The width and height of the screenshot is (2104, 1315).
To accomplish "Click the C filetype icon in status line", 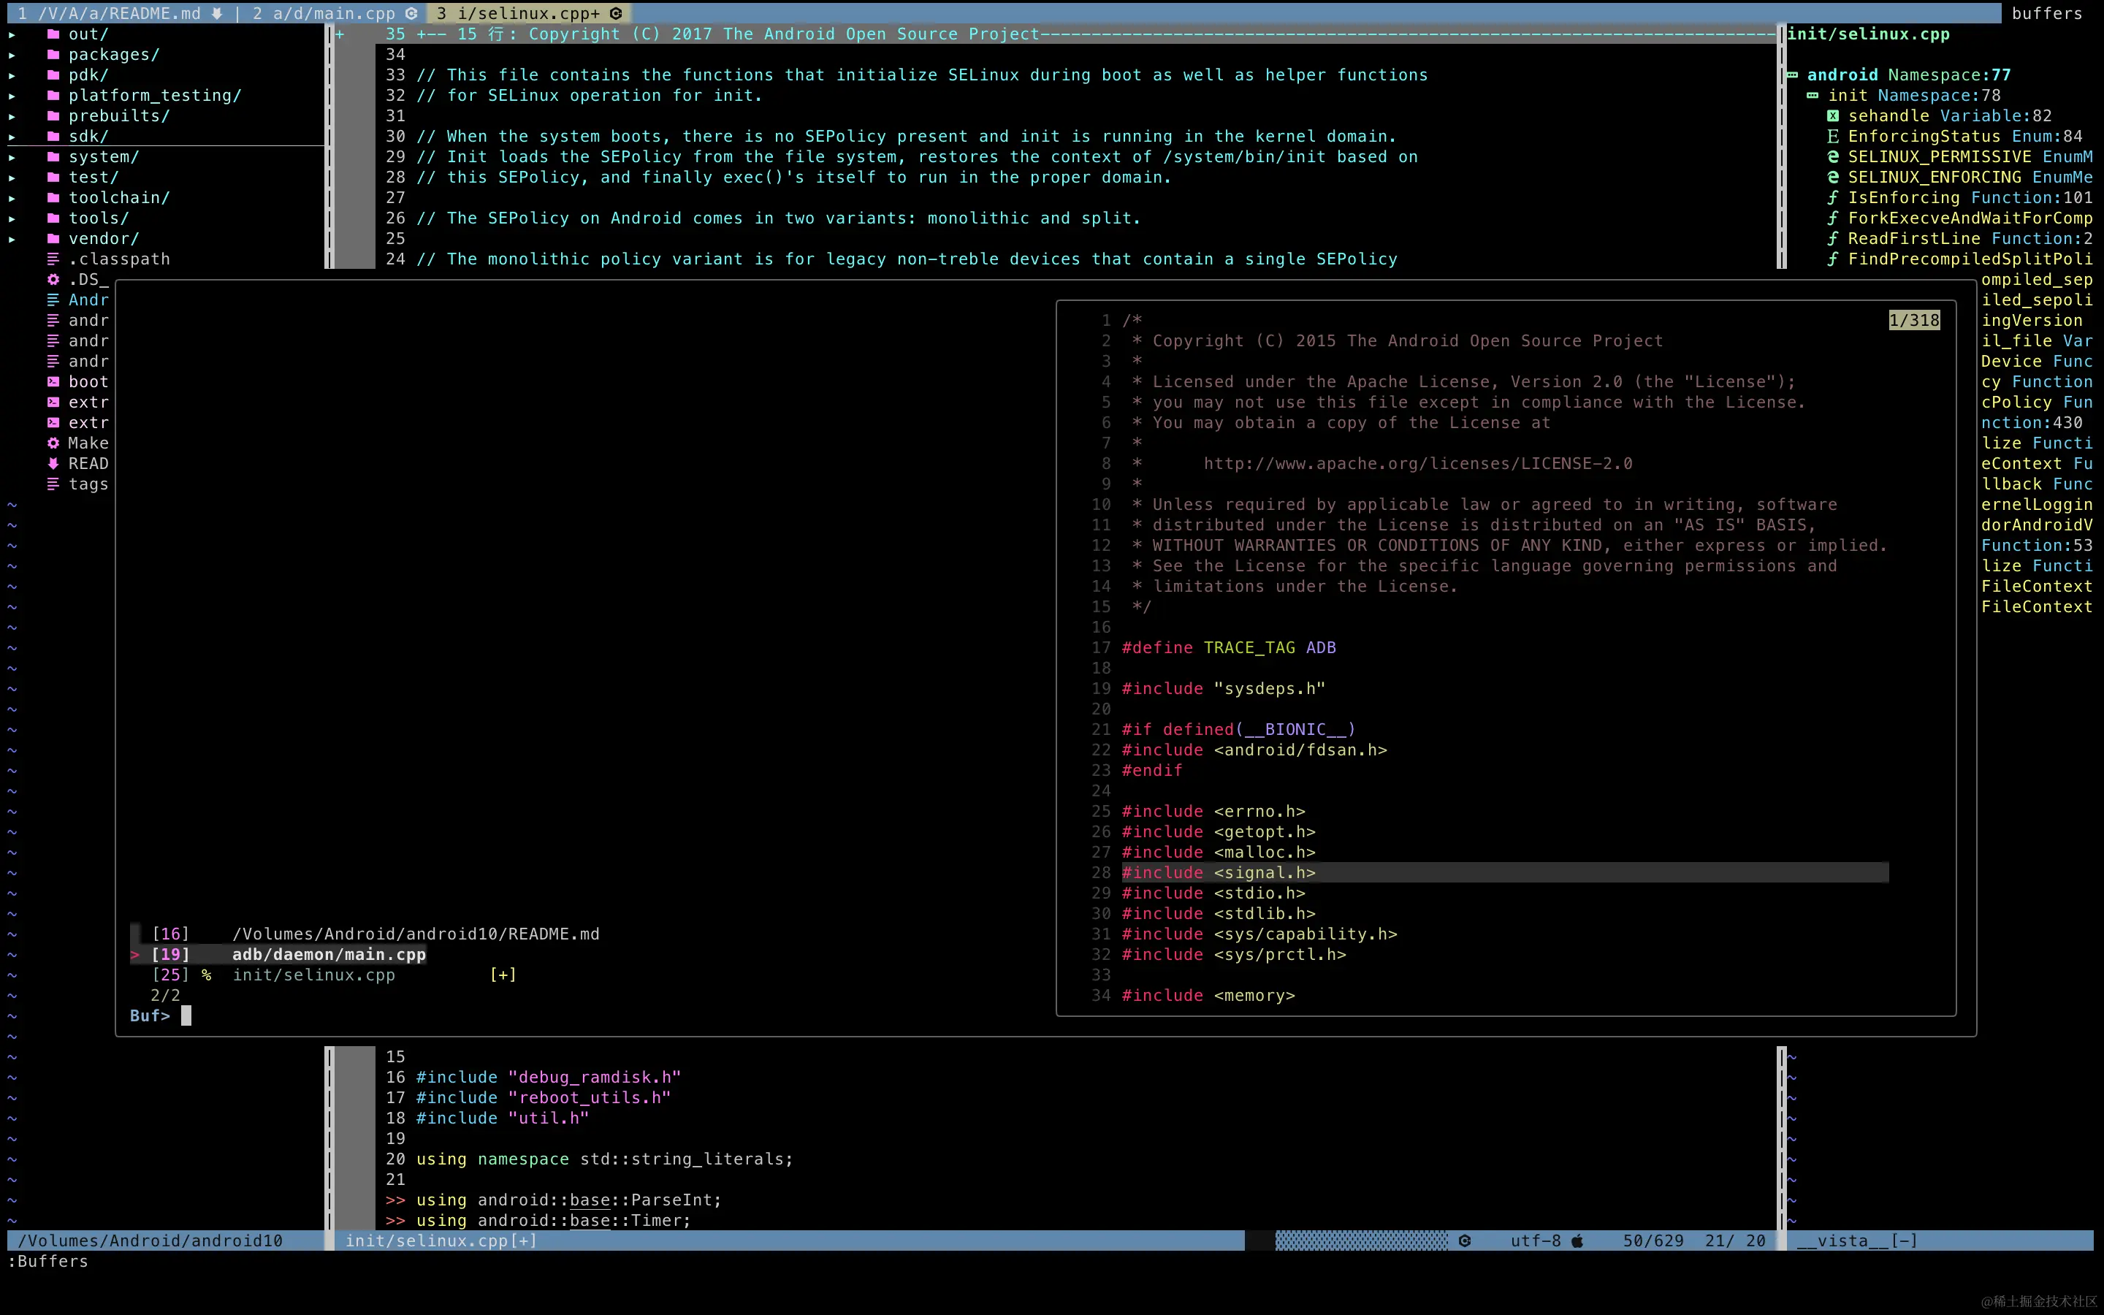I will pyautogui.click(x=1465, y=1241).
